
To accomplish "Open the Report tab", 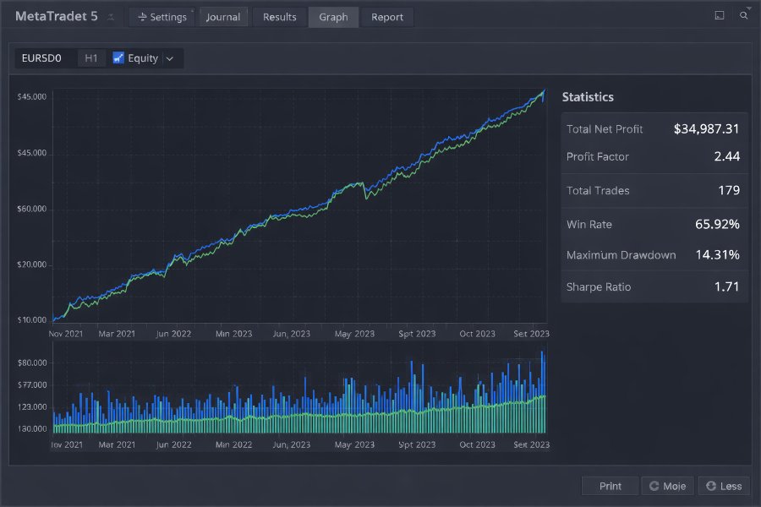I will click(x=386, y=16).
